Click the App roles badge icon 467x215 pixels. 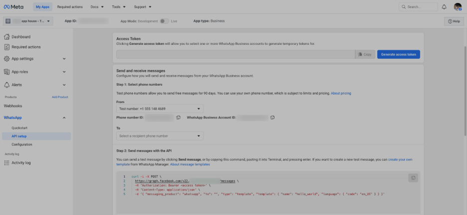[x=7, y=72]
